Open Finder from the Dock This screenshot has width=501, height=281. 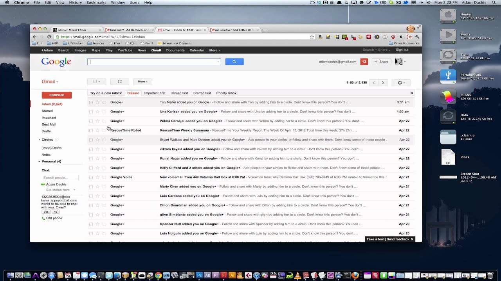(11, 275)
